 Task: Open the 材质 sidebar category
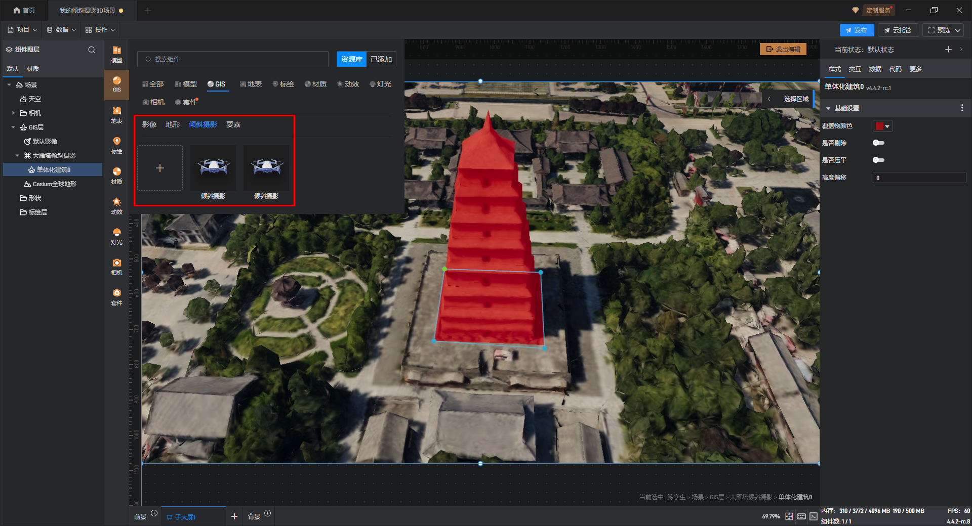coord(116,176)
